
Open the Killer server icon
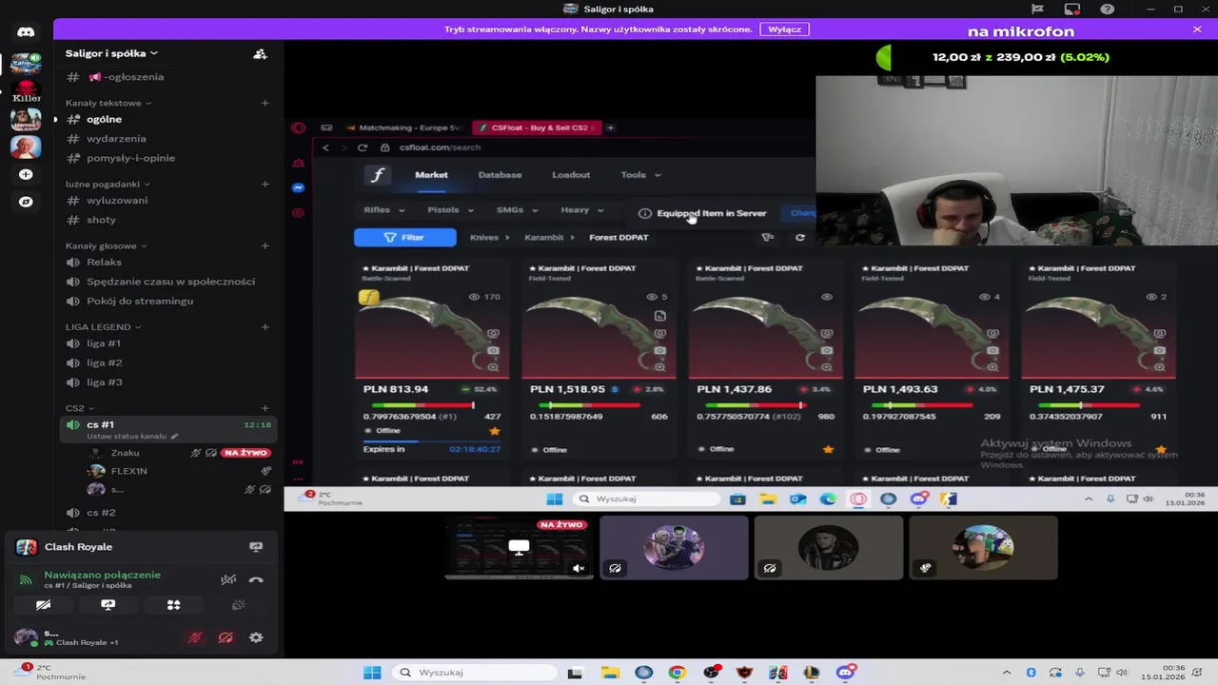(x=26, y=92)
